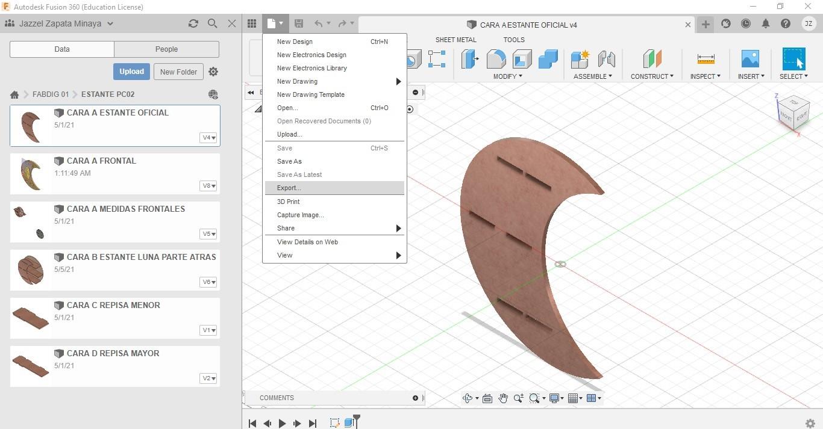
Task: Click the Look At icon
Action: pos(487,398)
